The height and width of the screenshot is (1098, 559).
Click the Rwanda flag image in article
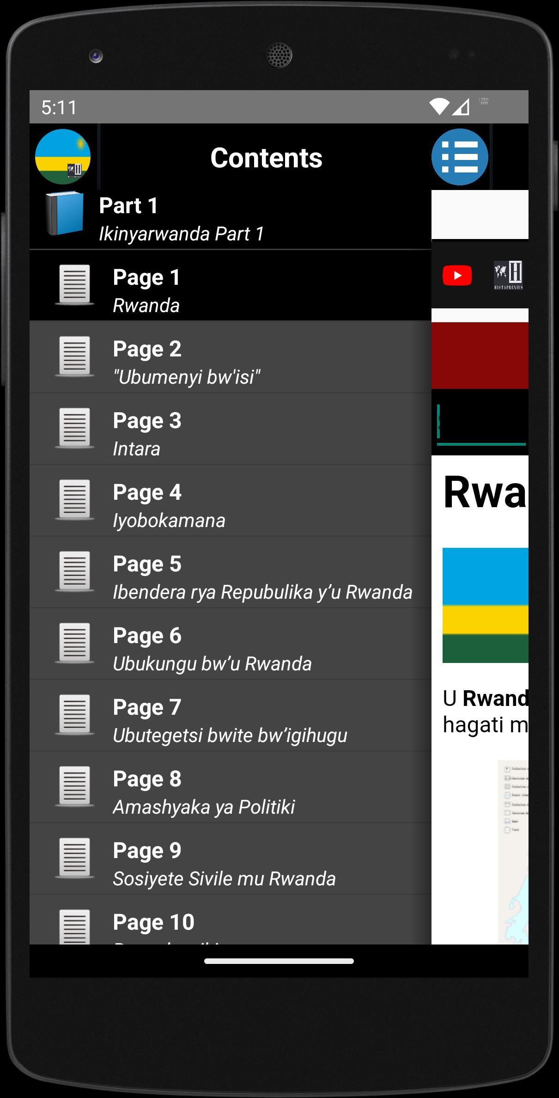click(x=485, y=605)
